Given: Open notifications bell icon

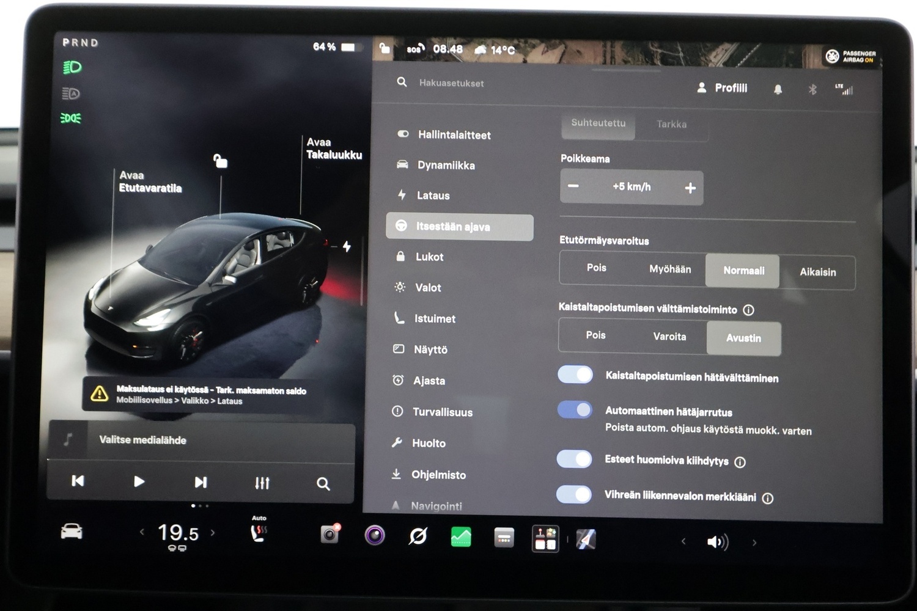Looking at the screenshot, I should [x=778, y=89].
